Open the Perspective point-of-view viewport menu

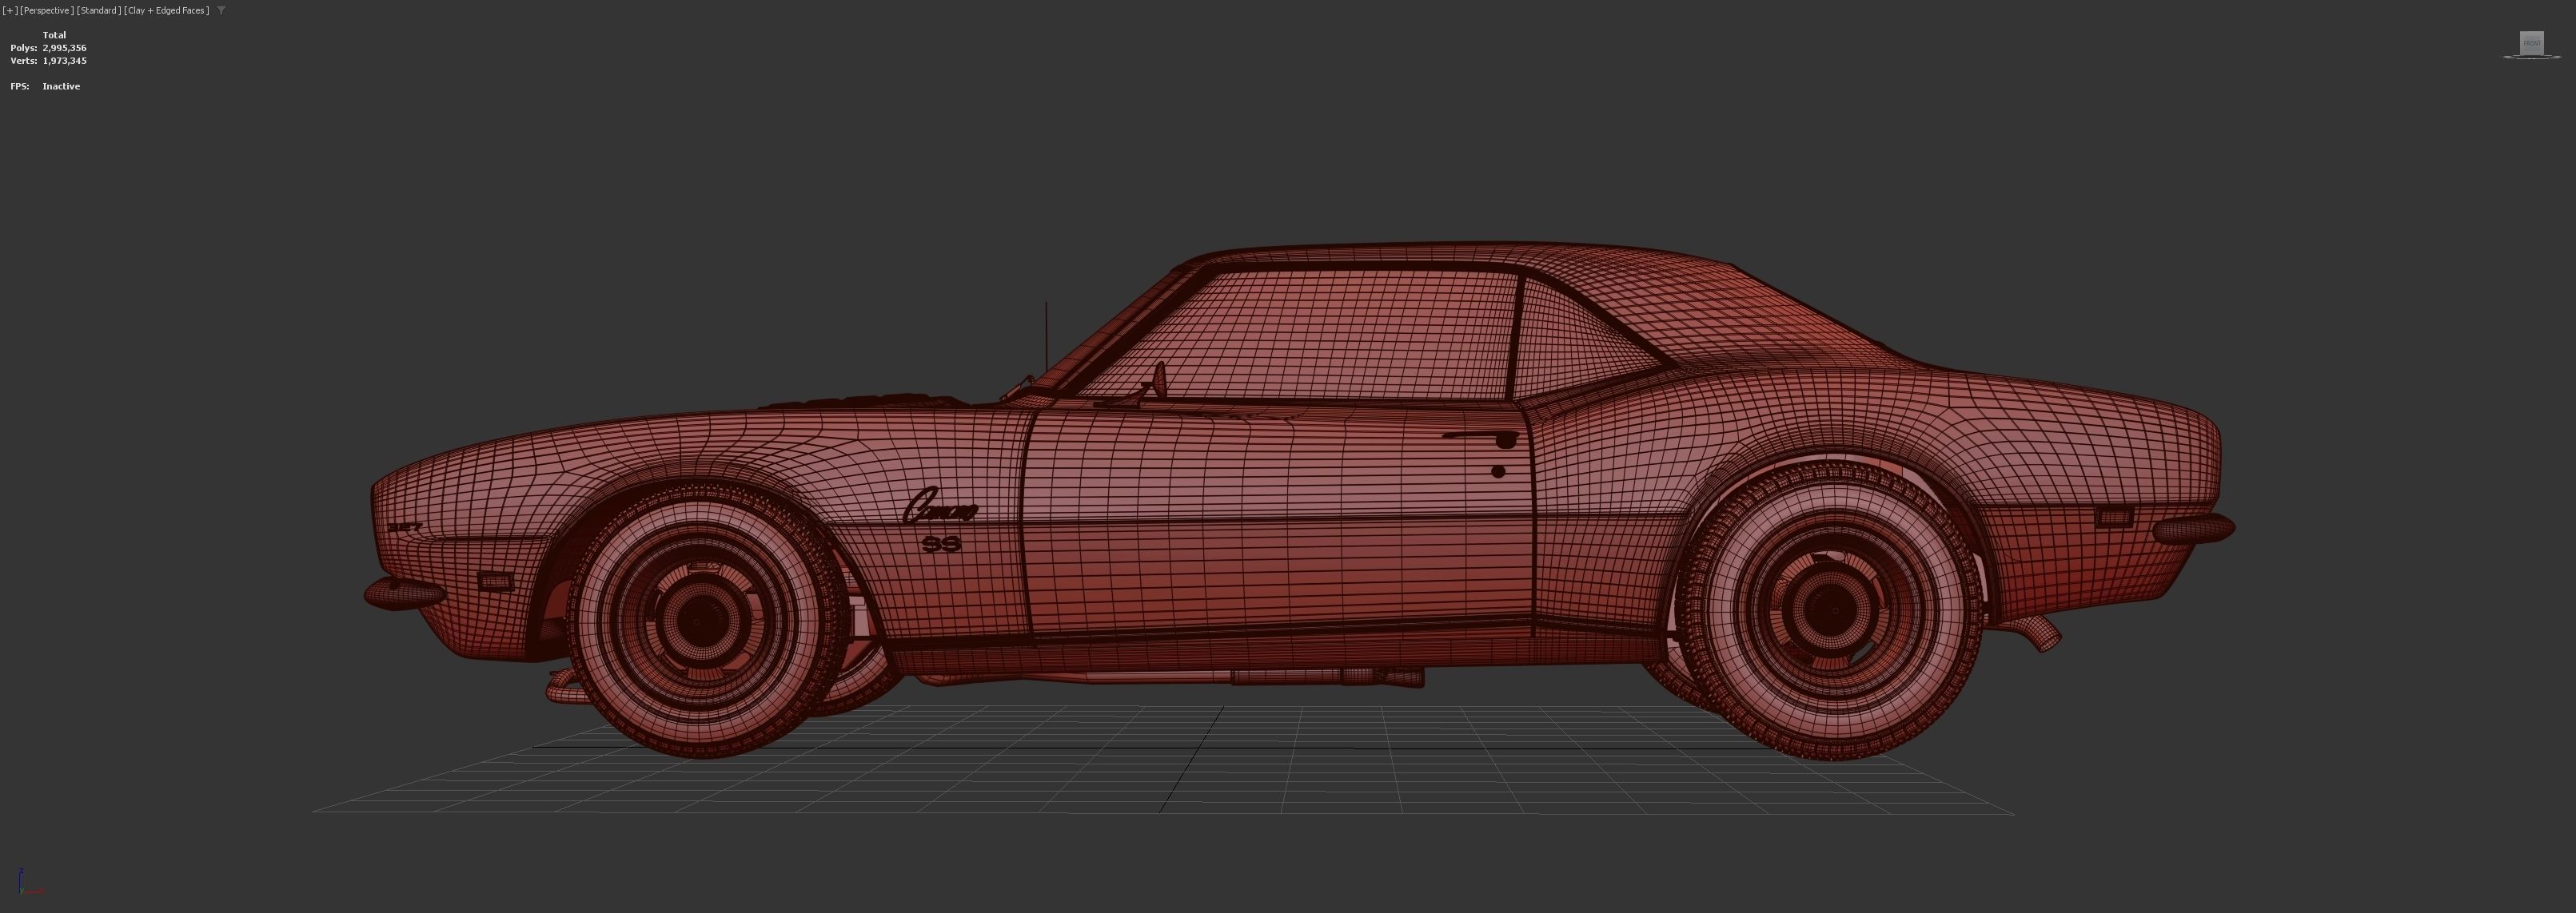pos(47,10)
